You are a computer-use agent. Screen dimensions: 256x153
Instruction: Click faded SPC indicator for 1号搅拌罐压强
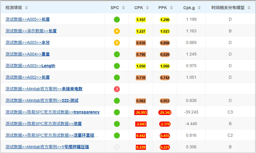coord(117,147)
